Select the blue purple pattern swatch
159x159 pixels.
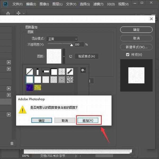tap(30, 88)
